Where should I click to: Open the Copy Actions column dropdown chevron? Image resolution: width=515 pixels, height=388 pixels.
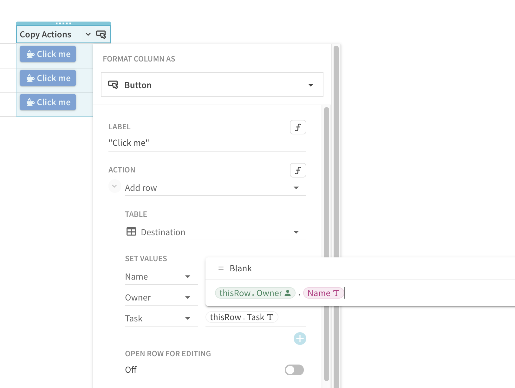[88, 34]
